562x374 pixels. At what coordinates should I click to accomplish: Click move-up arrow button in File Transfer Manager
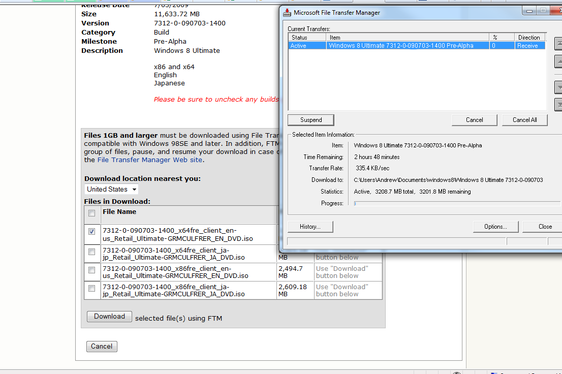tap(558, 61)
